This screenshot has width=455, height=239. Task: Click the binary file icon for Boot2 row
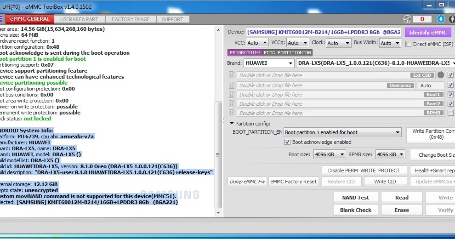click(231, 103)
